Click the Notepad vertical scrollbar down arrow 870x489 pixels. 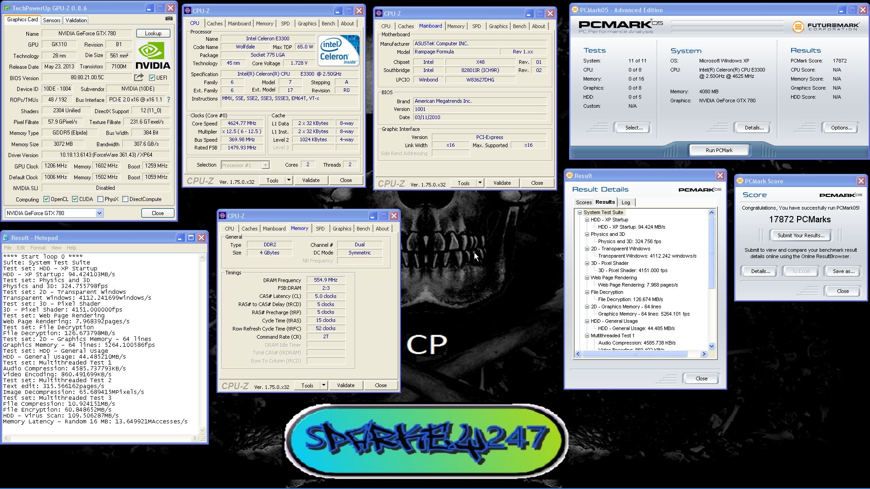tap(202, 430)
